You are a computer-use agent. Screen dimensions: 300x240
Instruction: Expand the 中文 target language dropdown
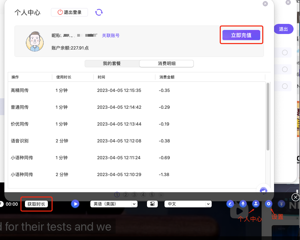click(x=188, y=204)
